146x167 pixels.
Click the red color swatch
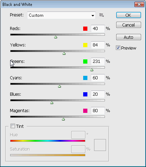(85, 29)
